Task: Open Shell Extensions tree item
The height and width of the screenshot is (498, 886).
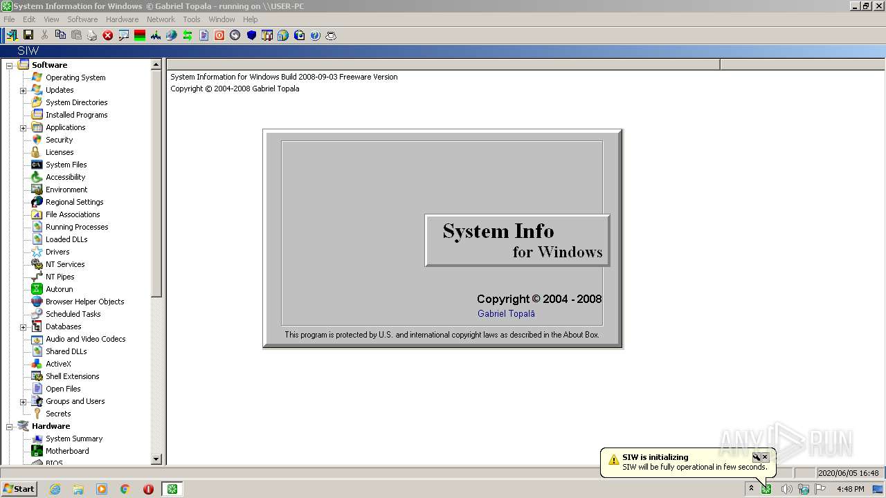Action: click(73, 376)
